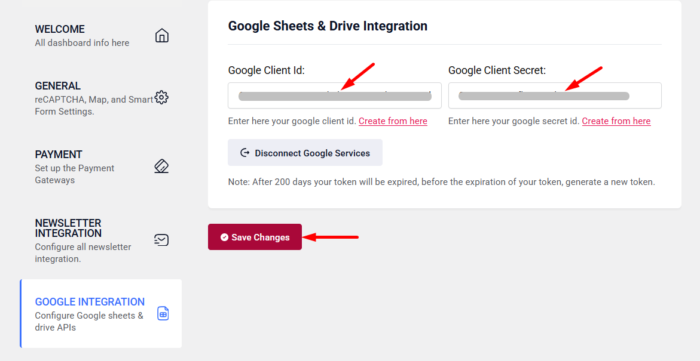Click the Newsletter Integration envelope icon

(161, 240)
